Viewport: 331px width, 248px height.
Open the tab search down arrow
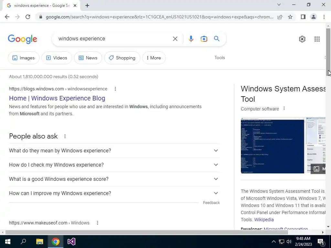point(279,5)
